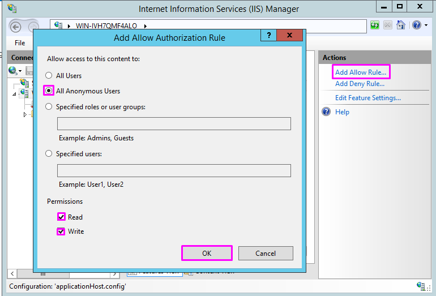Open Help in Actions pane
436x296 pixels.
[342, 112]
